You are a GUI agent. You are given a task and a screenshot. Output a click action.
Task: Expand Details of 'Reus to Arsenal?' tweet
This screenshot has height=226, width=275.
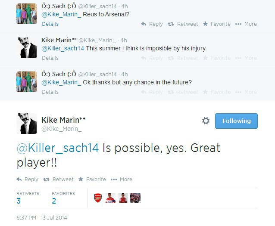click(x=50, y=24)
